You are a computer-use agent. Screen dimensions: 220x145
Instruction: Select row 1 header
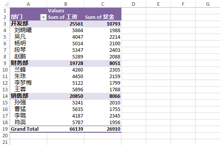[5, 11]
